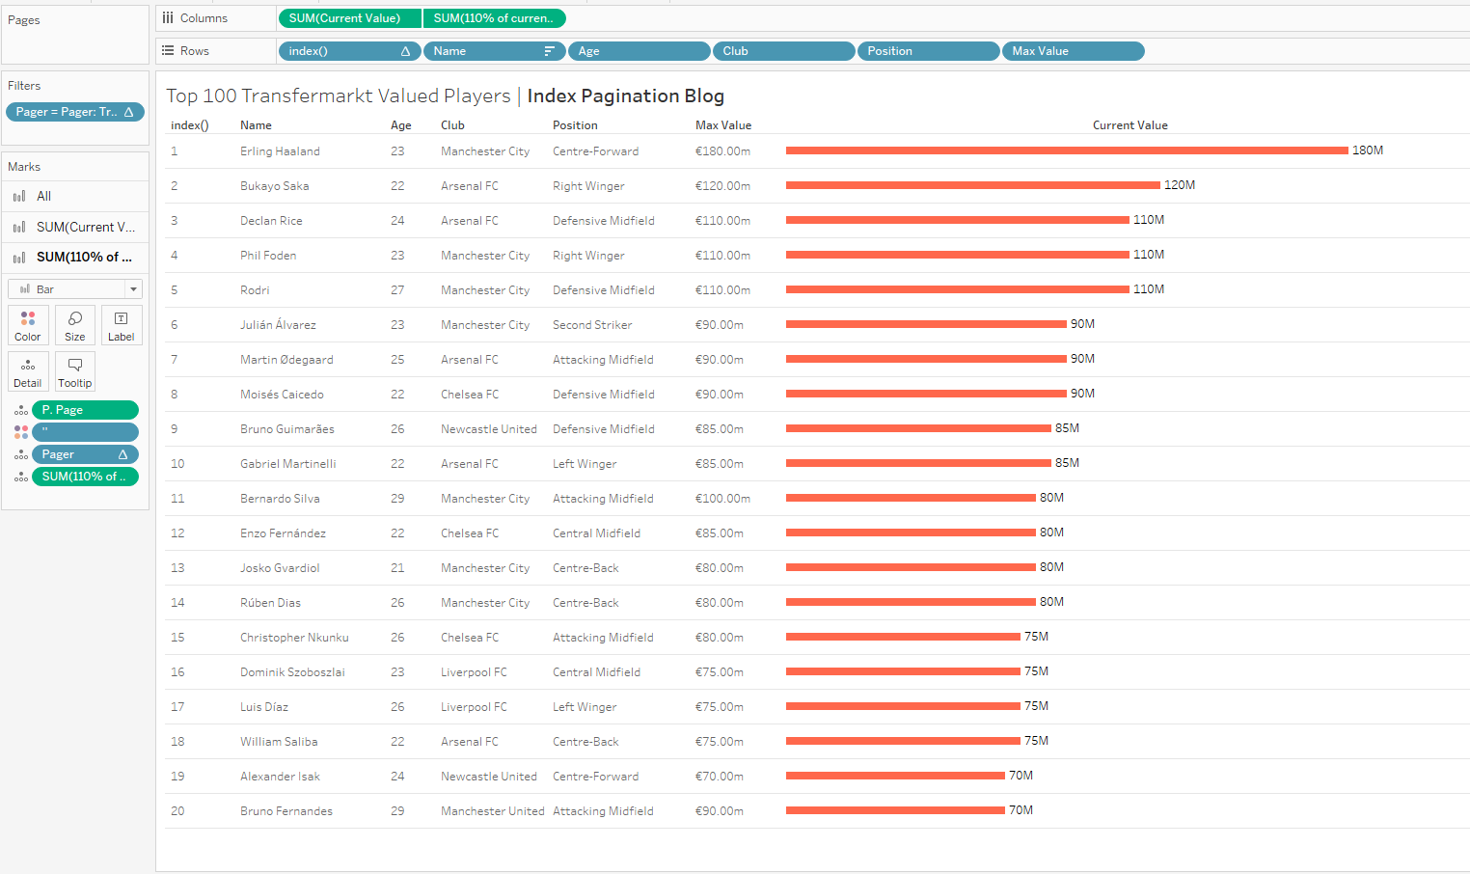The width and height of the screenshot is (1470, 874).
Task: Click Erling Haaland's red value bar
Action: [1066, 150]
